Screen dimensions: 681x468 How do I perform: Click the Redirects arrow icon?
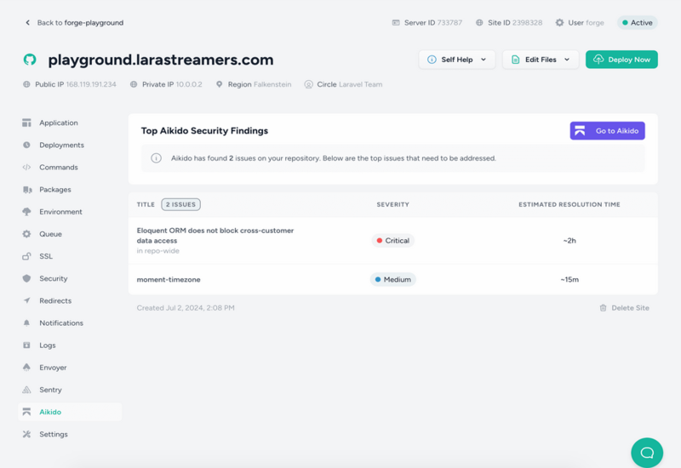pos(26,300)
